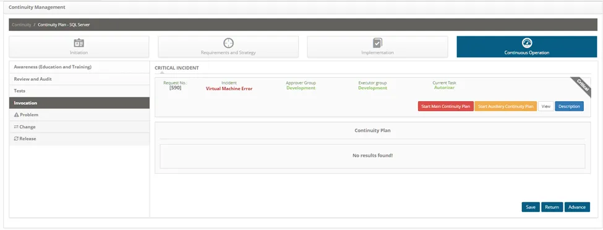
Task: Click Start Main Continuity Plan button
Action: [446, 106]
